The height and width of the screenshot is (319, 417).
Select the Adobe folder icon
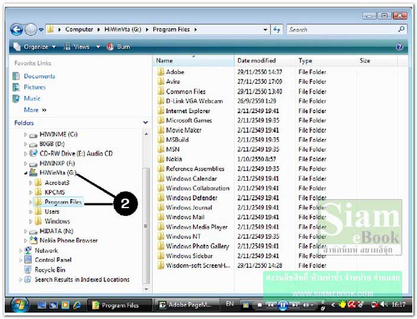coord(160,72)
